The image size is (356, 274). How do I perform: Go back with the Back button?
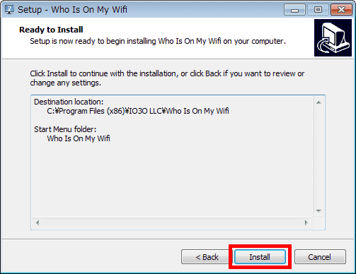click(x=207, y=257)
